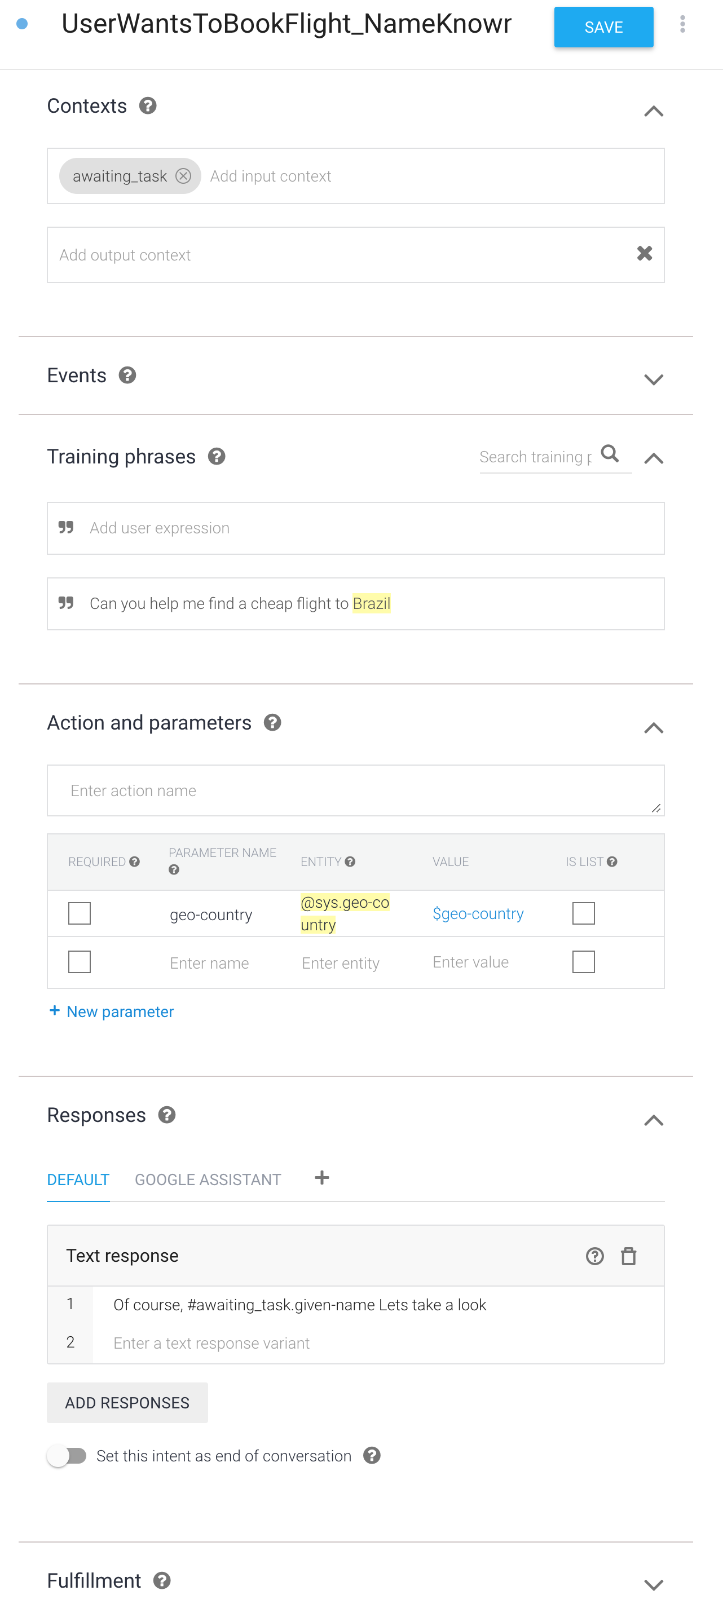Clear the output context with the X icon
Screen dimensions: 723x1617
(645, 254)
